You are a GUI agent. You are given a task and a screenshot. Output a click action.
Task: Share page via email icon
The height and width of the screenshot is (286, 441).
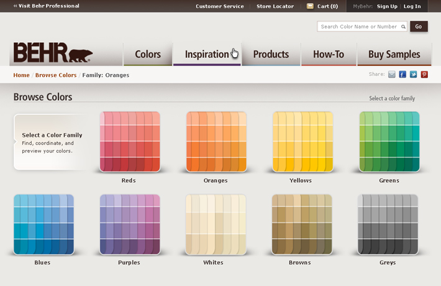pos(392,75)
